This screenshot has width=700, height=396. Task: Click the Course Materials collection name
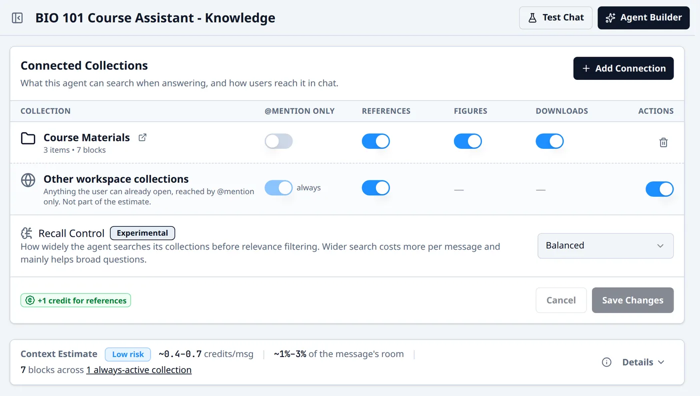[x=86, y=137]
